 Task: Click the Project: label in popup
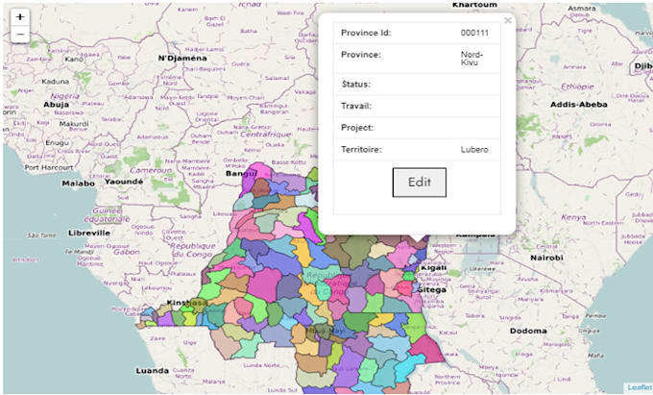click(357, 128)
